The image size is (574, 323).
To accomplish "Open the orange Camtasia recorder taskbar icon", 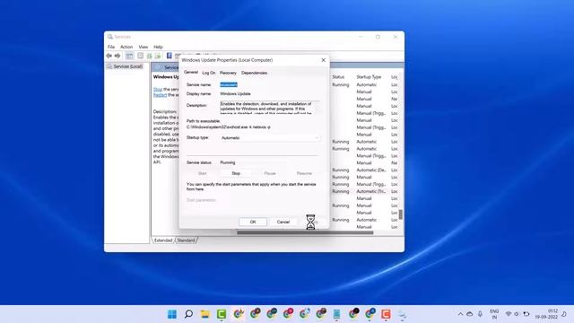I will [x=386, y=314].
